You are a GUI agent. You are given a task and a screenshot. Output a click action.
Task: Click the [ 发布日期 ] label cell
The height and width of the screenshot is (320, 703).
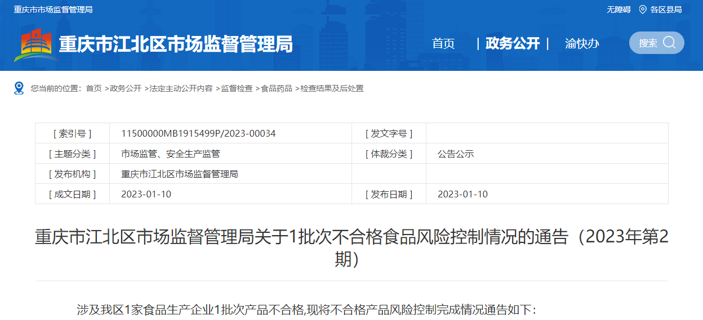tap(389, 194)
